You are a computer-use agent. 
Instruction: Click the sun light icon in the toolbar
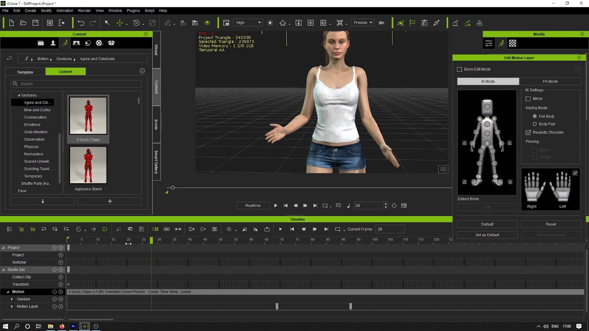(x=270, y=23)
